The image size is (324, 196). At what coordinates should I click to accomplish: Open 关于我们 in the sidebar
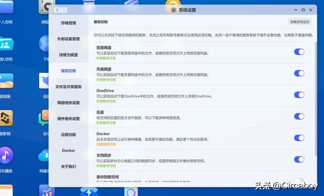[68, 166]
